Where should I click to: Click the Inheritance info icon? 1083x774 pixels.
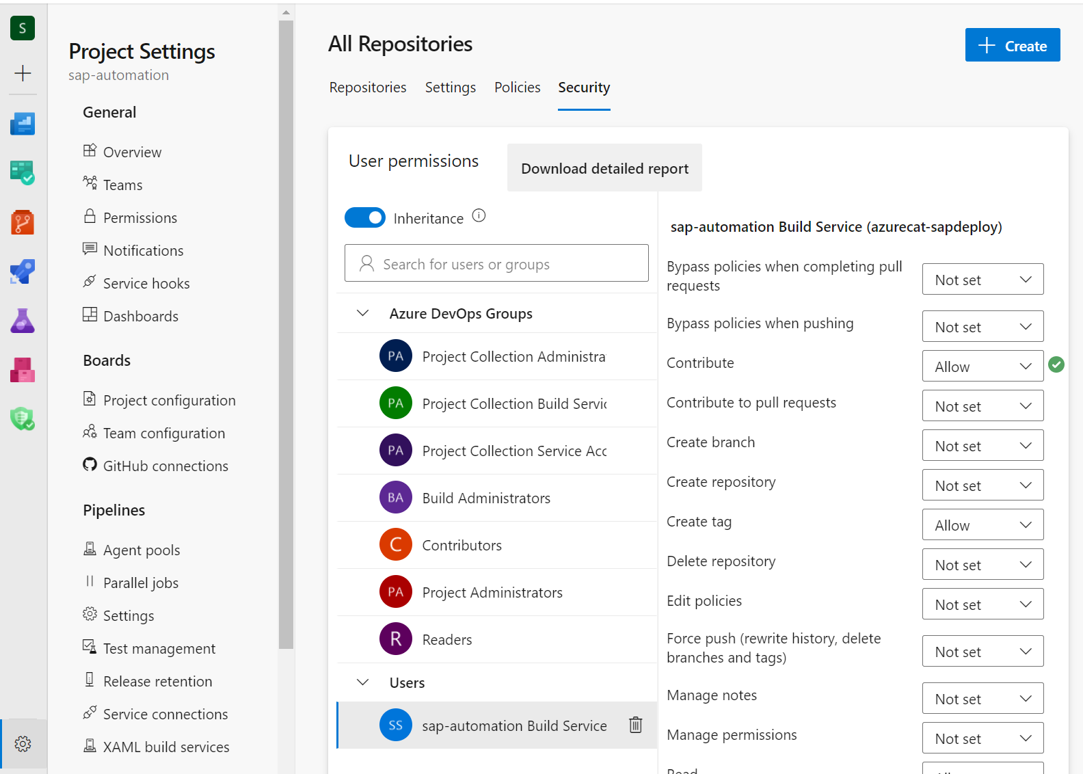pyautogui.click(x=479, y=216)
